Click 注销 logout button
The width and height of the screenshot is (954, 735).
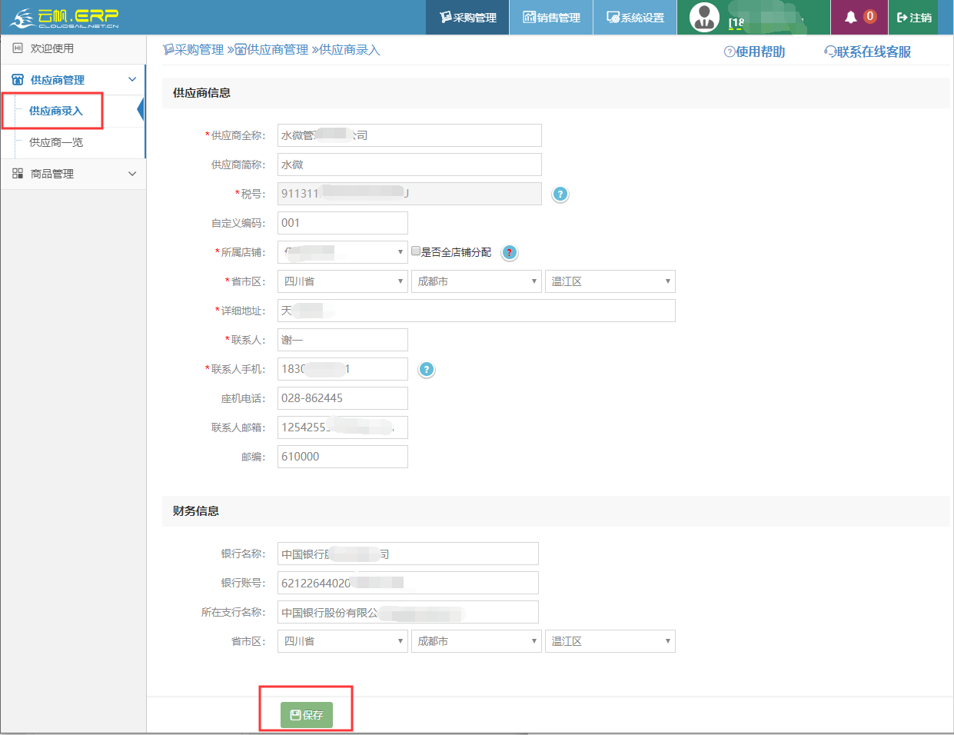point(914,18)
